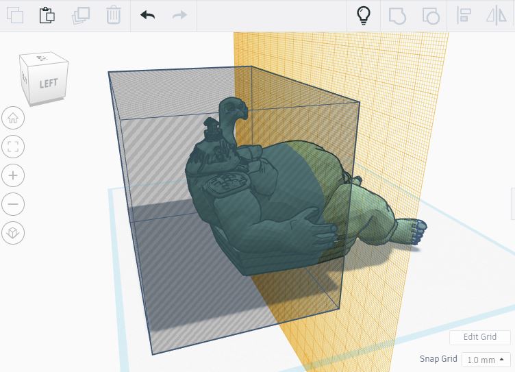Image resolution: width=515 pixels, height=372 pixels.
Task: Click the Group shapes icon
Action: pos(397,16)
